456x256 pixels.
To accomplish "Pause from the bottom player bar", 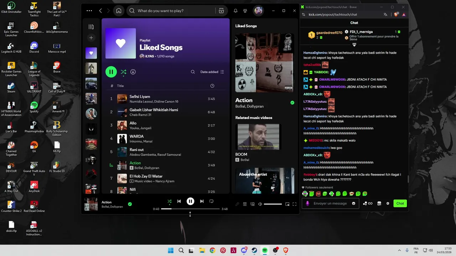I will tap(191, 201).
